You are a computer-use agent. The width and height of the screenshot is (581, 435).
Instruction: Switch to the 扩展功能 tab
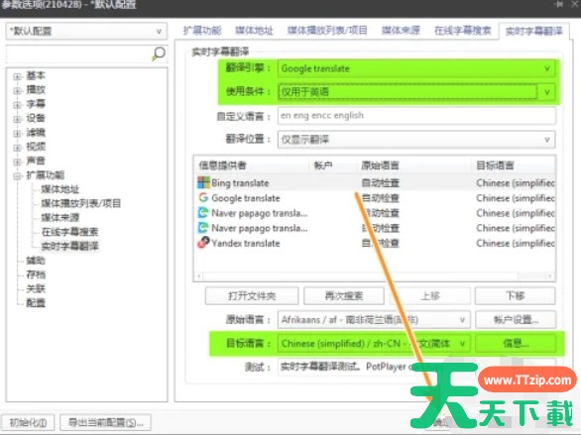pyautogui.click(x=202, y=31)
